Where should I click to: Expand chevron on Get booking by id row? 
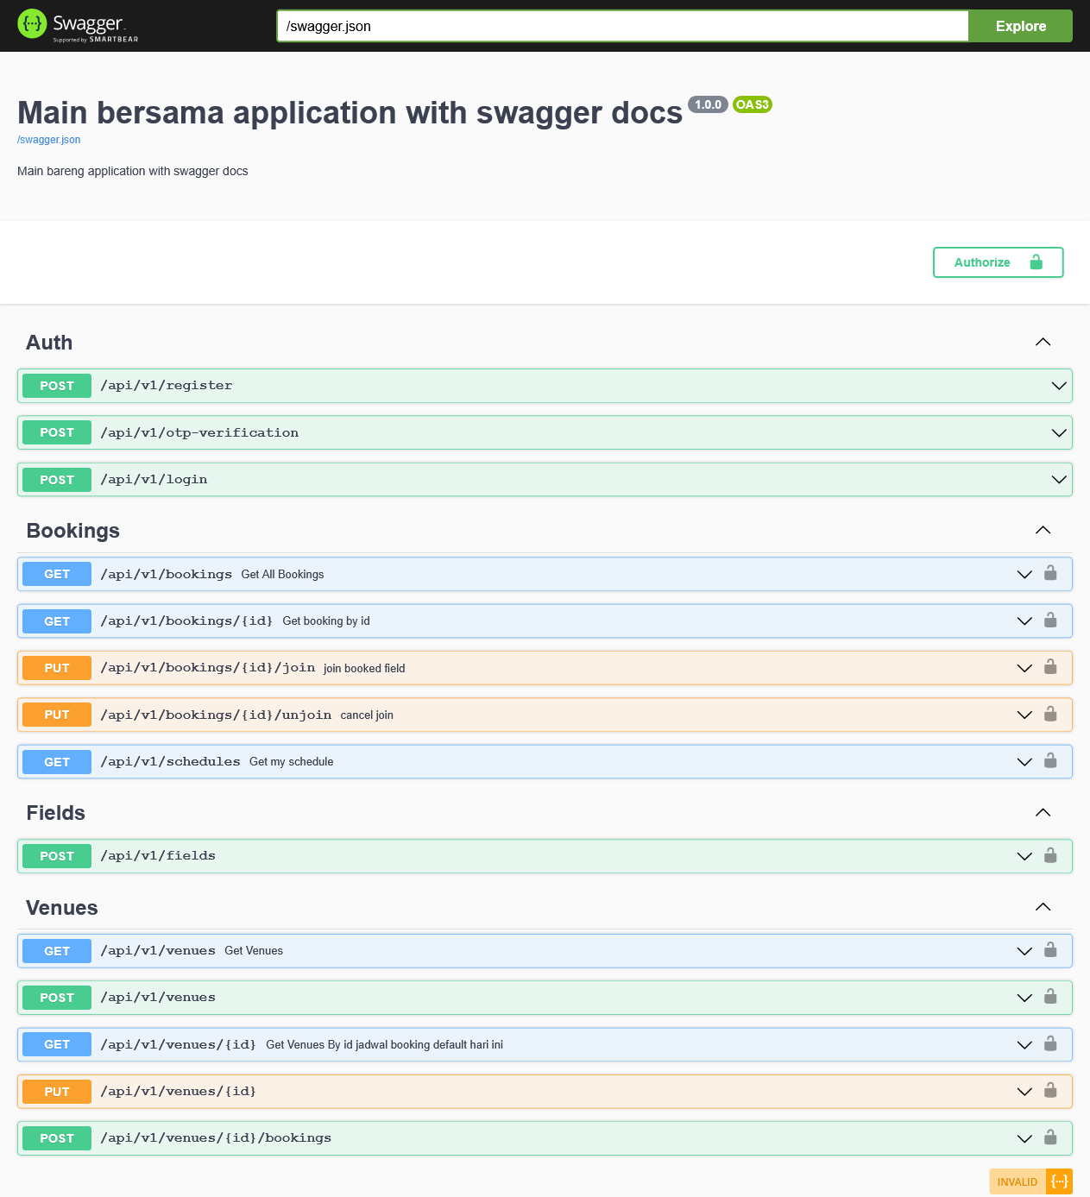(1024, 621)
